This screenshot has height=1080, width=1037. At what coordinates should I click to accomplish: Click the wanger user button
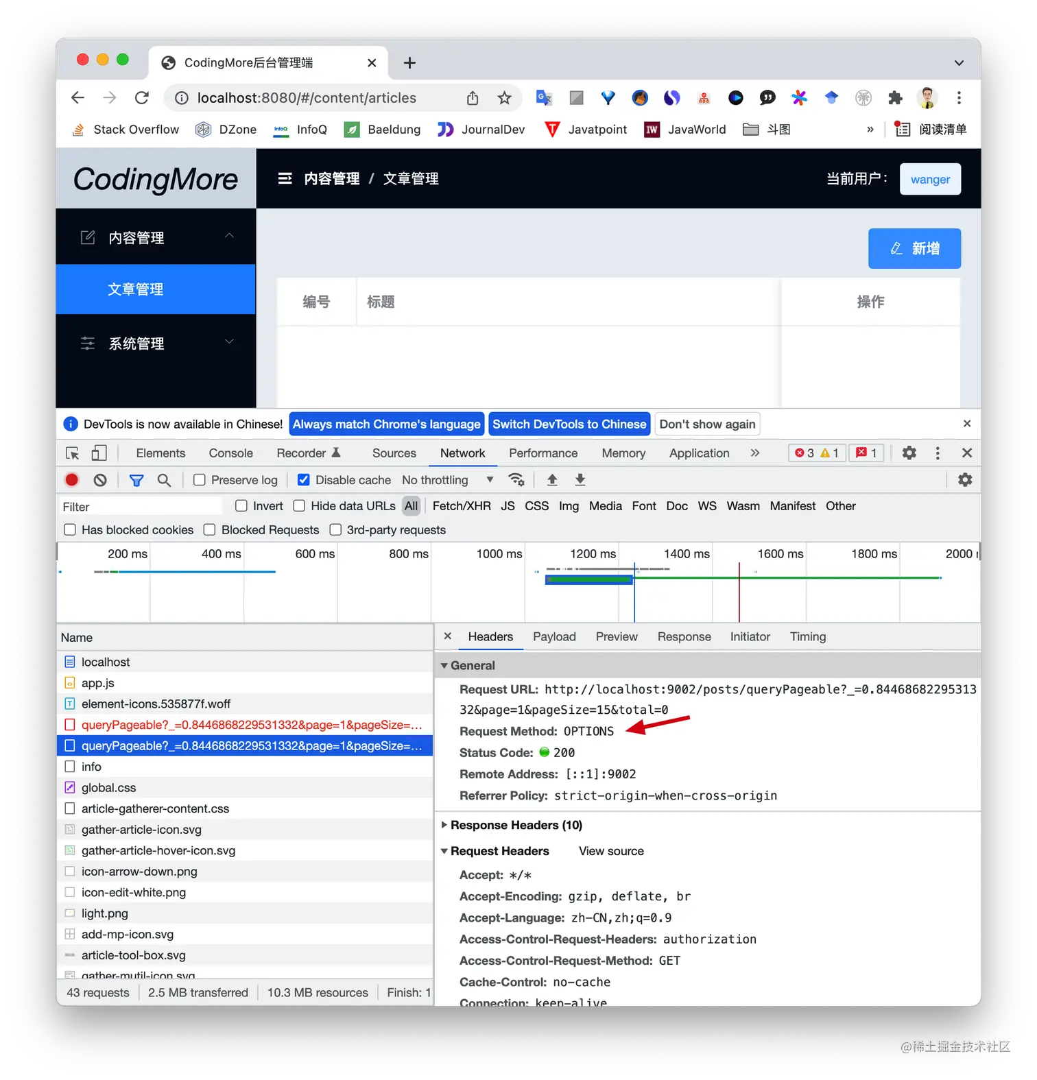pyautogui.click(x=930, y=179)
